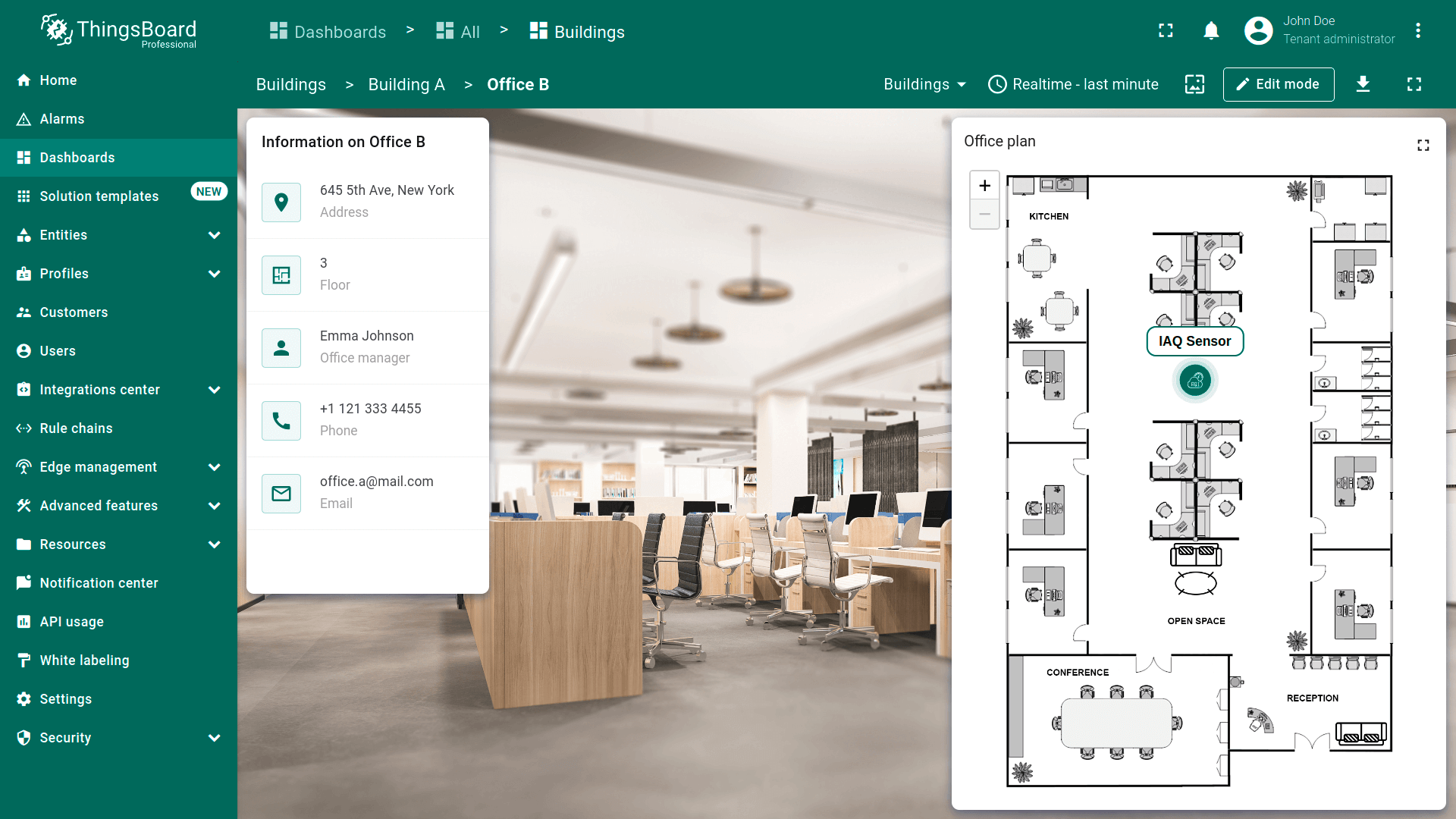Open the Realtime last minute time window
The width and height of the screenshot is (1456, 819).
coord(1073,84)
